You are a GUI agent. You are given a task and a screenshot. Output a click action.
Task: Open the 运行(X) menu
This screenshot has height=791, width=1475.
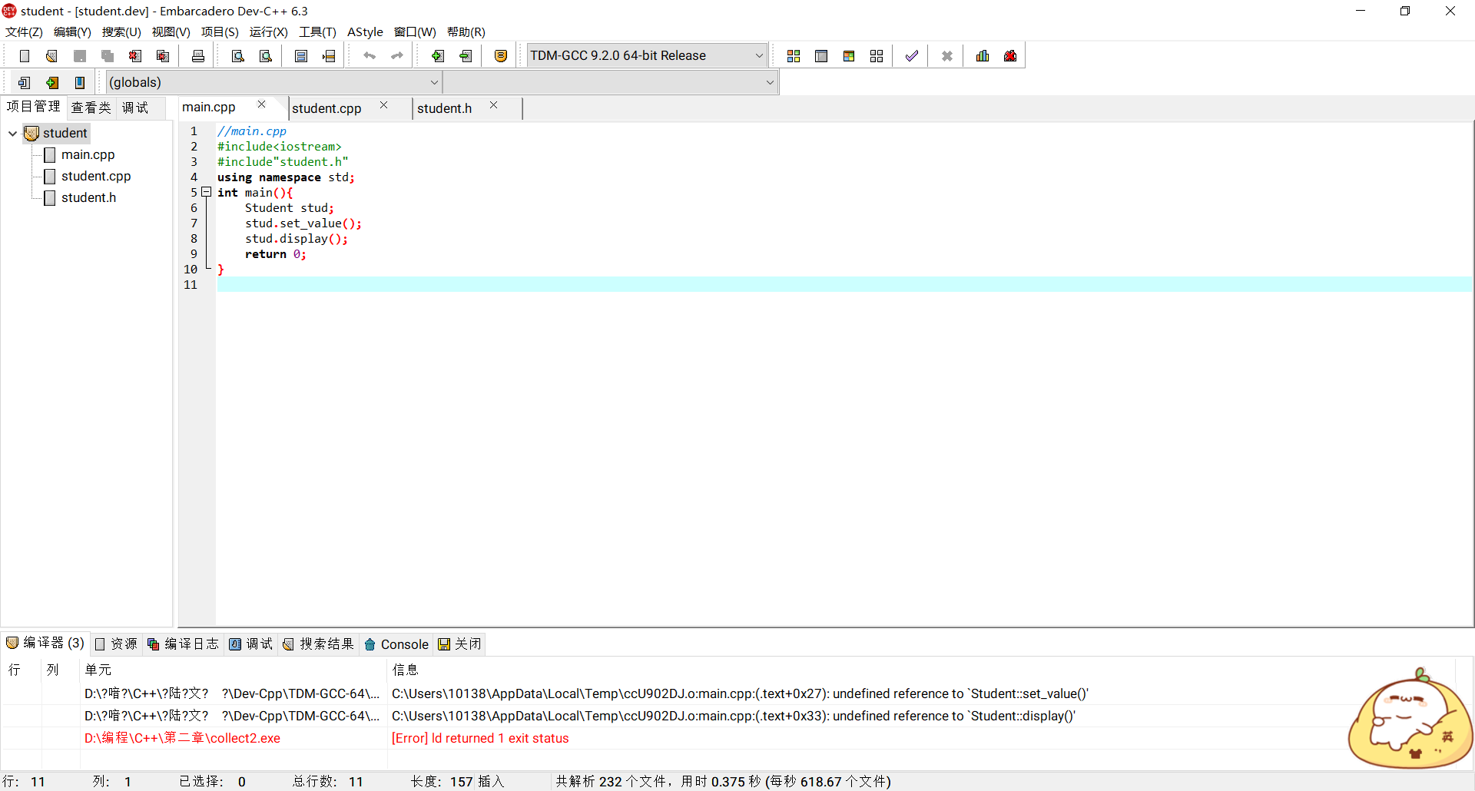[268, 31]
